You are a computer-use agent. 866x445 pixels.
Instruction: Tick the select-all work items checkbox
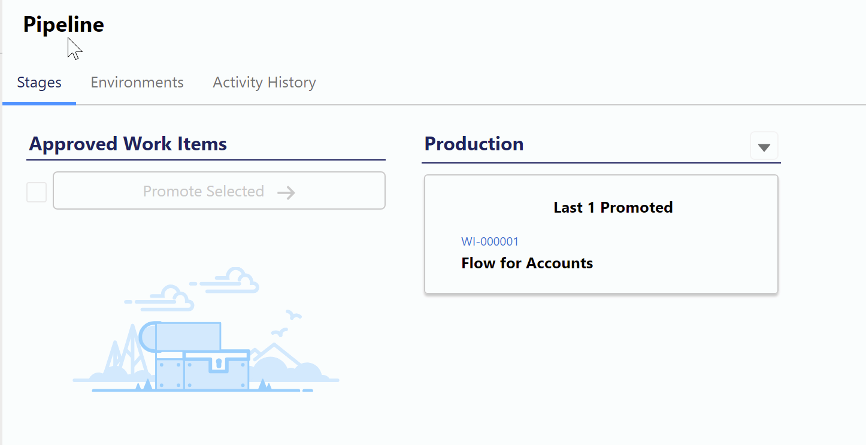[x=37, y=192]
